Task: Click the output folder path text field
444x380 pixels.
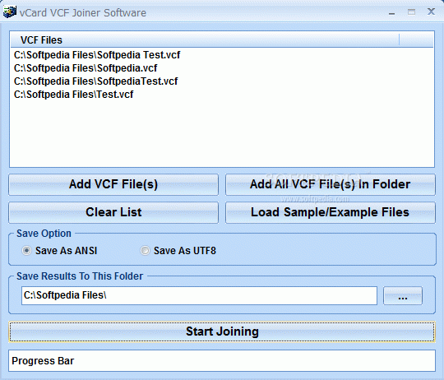Action: pos(199,295)
